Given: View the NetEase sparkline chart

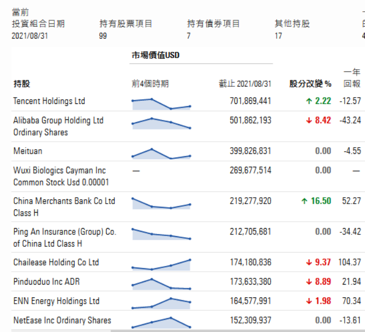Looking at the screenshot, I should coord(161,322).
